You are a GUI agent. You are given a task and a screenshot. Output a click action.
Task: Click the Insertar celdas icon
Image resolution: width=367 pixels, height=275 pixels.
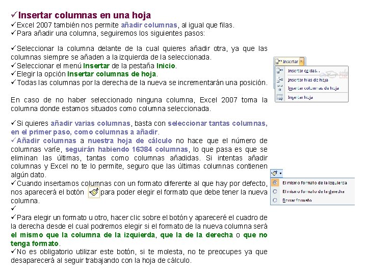point(280,70)
